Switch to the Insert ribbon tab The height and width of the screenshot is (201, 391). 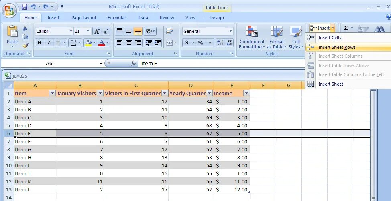(53, 18)
